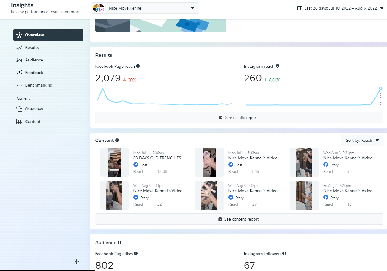Screen dimensions: 387x271
Task: Click the Instagram reach value 260
Action: pyautogui.click(x=253, y=78)
